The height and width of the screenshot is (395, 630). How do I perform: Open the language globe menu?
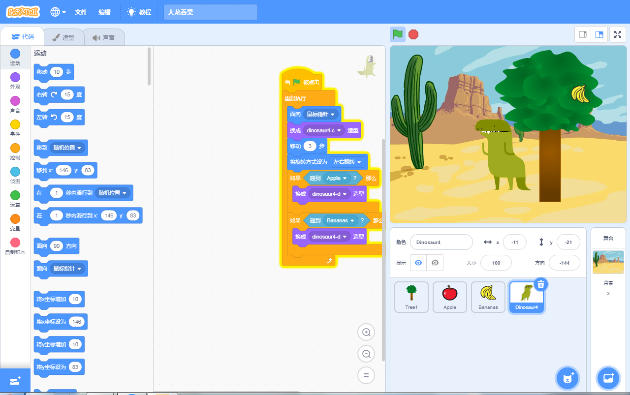[x=58, y=12]
